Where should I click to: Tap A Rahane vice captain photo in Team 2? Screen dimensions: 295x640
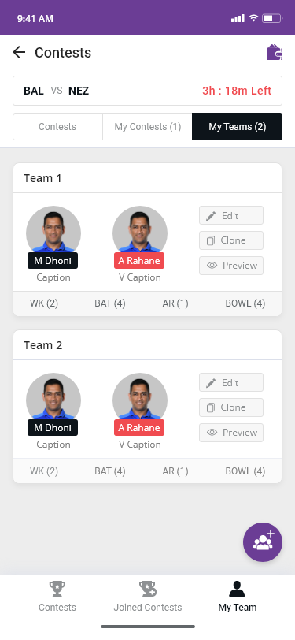[140, 400]
